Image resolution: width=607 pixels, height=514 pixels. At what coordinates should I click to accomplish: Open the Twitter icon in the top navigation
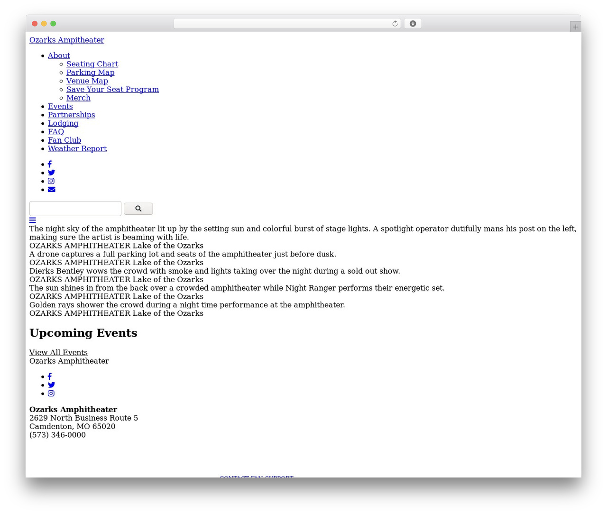coord(51,173)
